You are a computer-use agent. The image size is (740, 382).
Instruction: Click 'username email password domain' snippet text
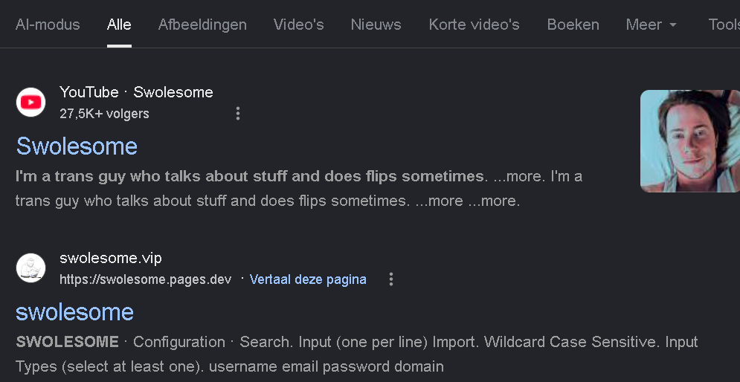point(326,366)
